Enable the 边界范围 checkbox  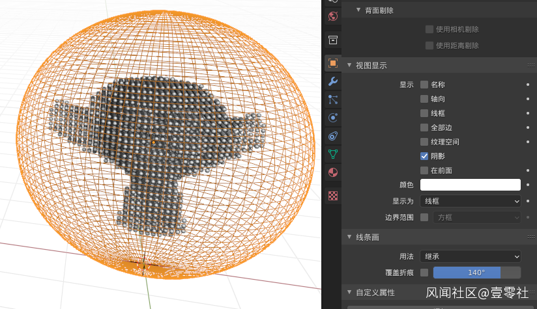[424, 217]
